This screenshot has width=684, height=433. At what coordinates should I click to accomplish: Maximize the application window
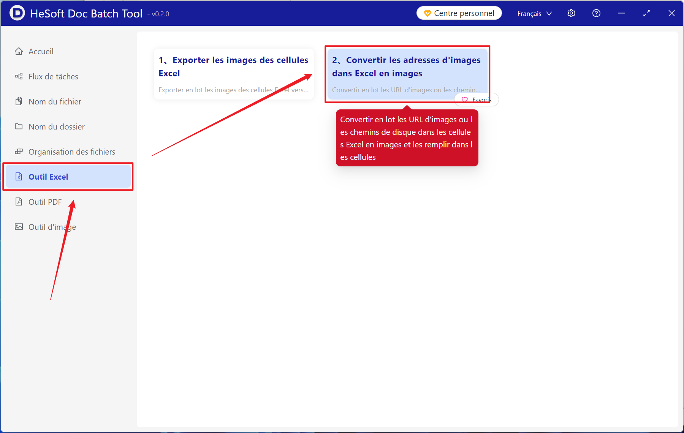coord(646,13)
